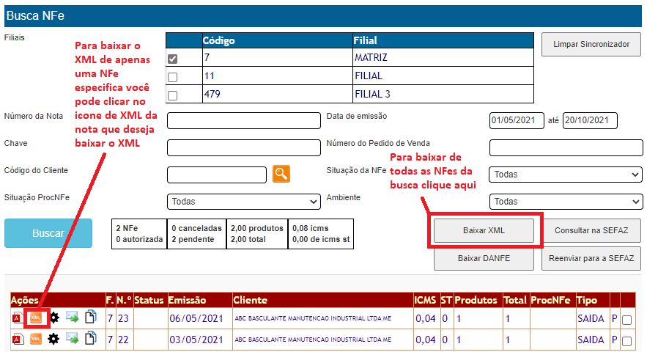The width and height of the screenshot is (647, 352).
Task: Download the XML of note 23
Action: coord(36,318)
